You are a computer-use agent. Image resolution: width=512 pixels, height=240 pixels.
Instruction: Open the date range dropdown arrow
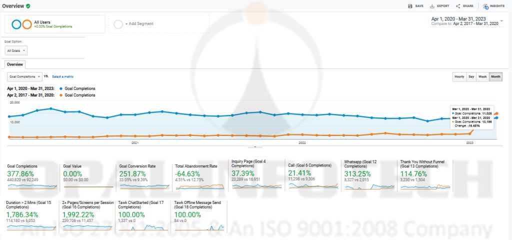(502, 21)
